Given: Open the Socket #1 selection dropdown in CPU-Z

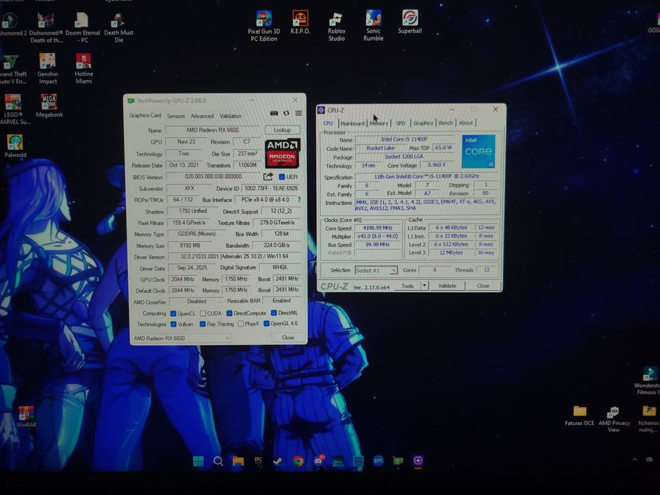Looking at the screenshot, I should pos(376,270).
